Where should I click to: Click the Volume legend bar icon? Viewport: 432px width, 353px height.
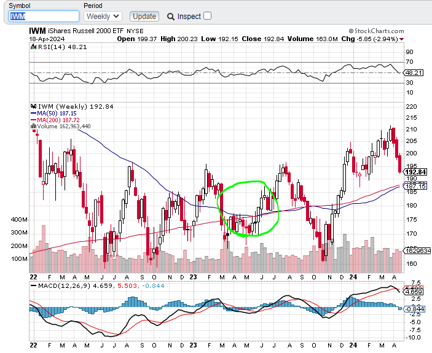coord(34,126)
